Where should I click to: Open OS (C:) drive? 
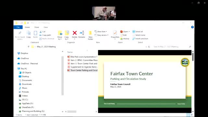[x=23, y=99]
